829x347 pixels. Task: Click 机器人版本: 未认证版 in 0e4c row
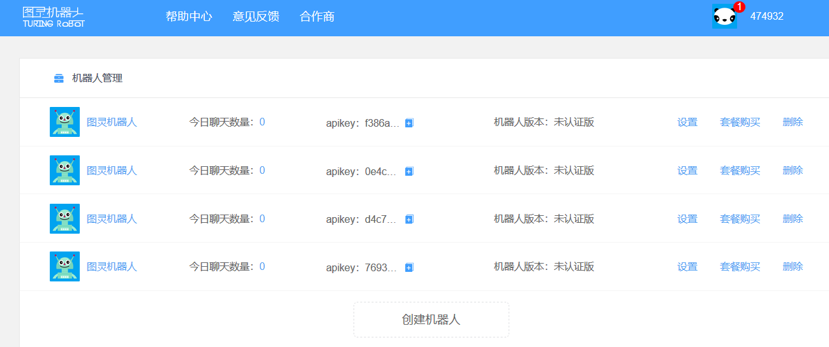[544, 171]
